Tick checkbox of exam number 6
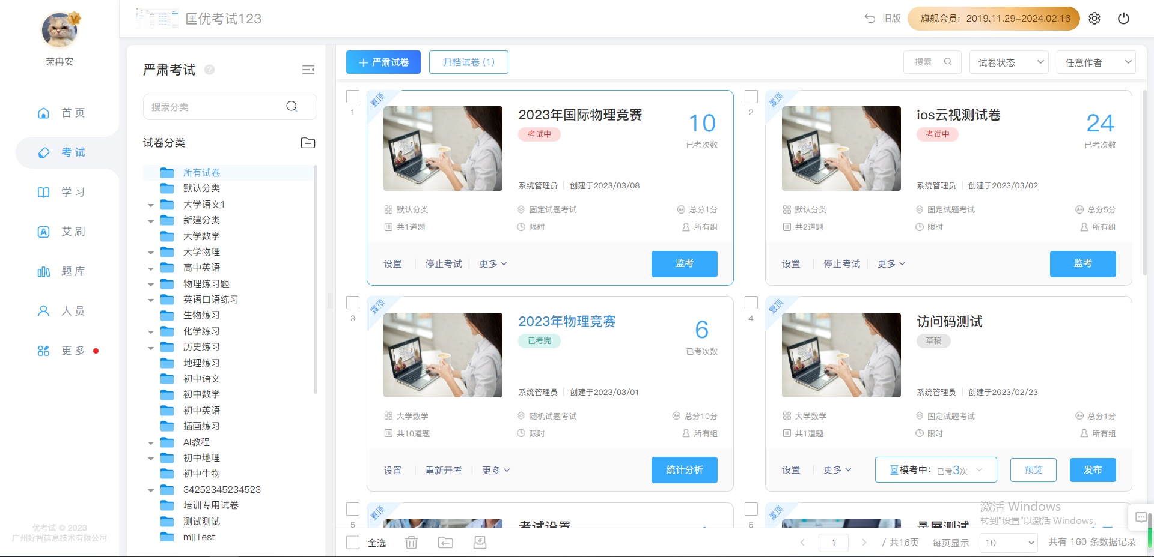The width and height of the screenshot is (1154, 557). click(x=751, y=509)
